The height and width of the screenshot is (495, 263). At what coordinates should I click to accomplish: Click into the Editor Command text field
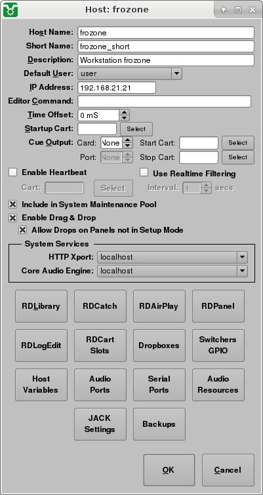tap(164, 102)
